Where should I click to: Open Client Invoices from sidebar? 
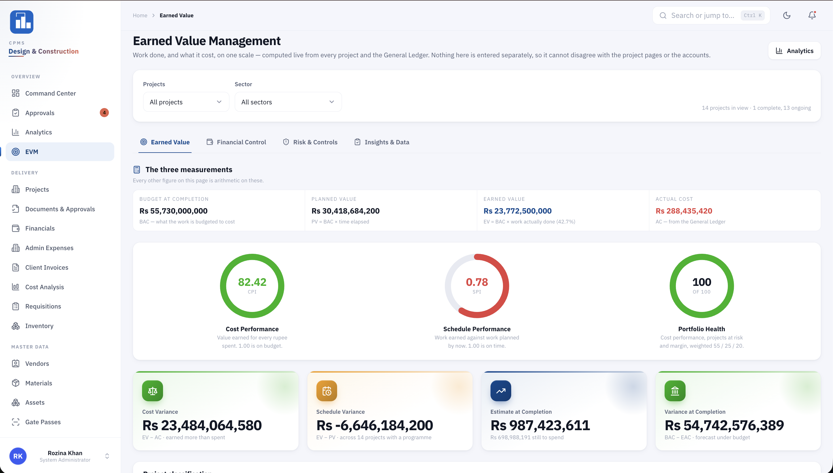point(60,267)
